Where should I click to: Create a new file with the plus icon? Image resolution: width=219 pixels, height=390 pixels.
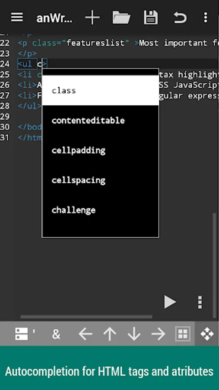click(92, 17)
